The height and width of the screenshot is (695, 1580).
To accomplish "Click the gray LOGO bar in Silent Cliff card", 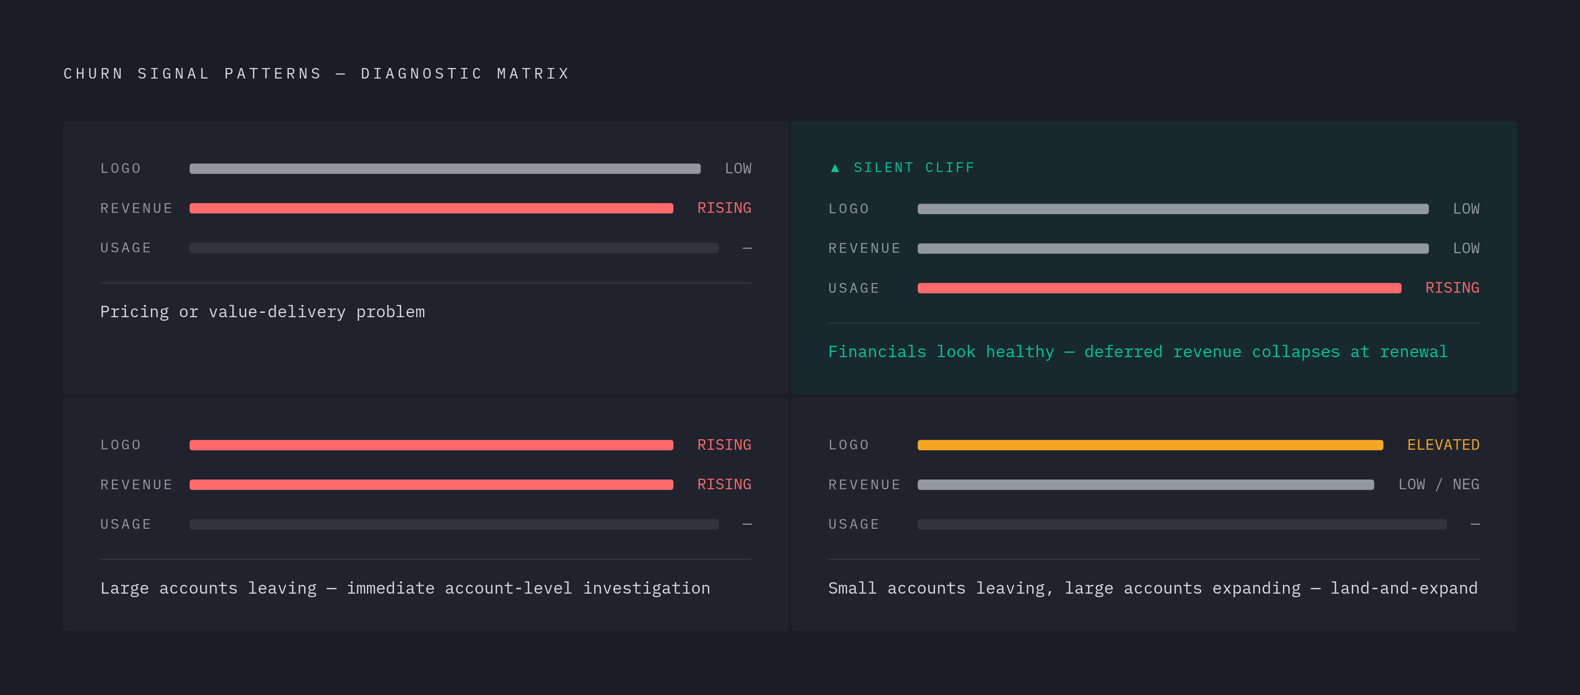I will pos(1173,209).
